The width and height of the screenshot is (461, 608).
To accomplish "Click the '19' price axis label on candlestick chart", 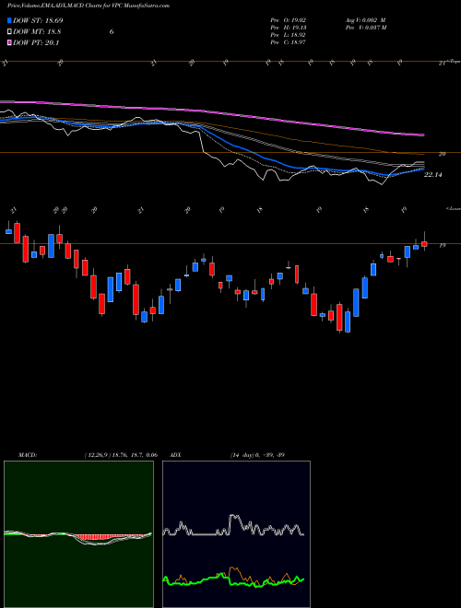I will pyautogui.click(x=442, y=245).
